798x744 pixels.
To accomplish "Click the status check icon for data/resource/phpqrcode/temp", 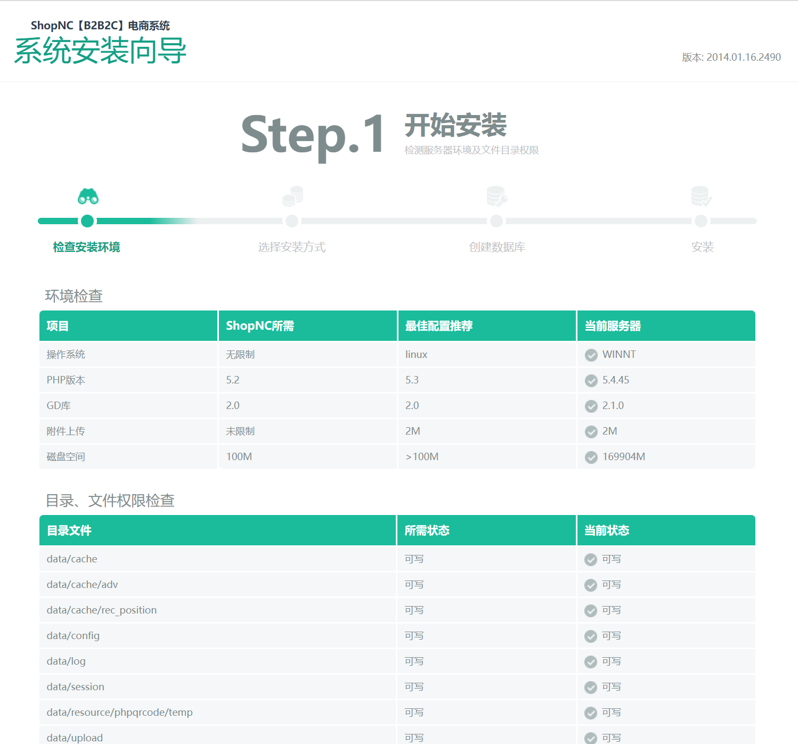I will (x=591, y=713).
